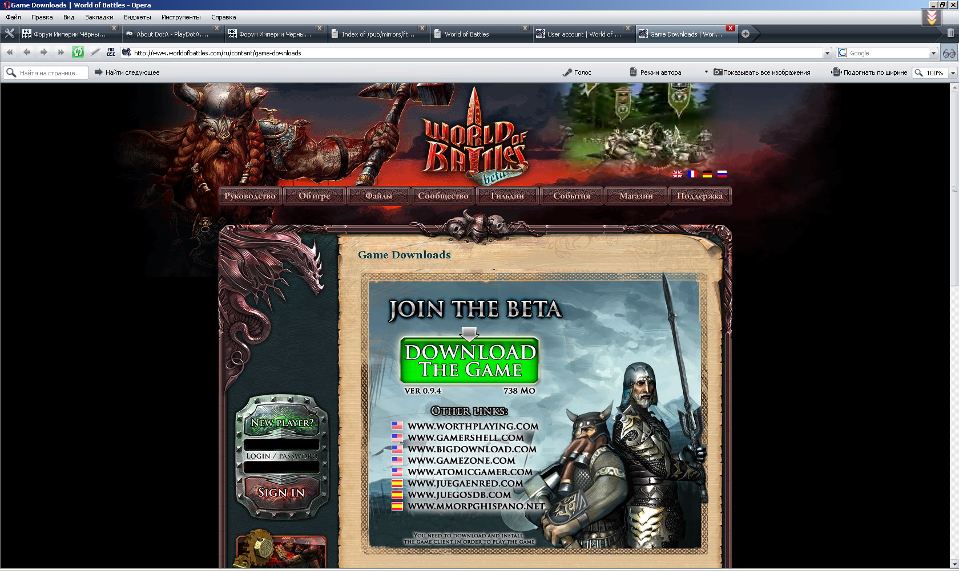Select the French flag language
This screenshot has height=571, width=959.
692,174
